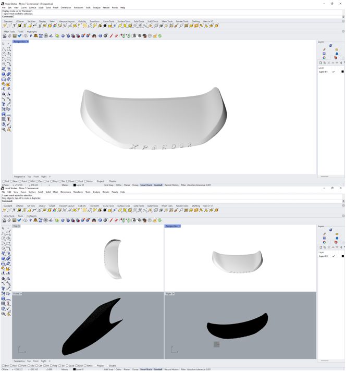346x373 pixels.
Task: Open Perspective viewport title dropdown in lower window
Action: point(179,226)
